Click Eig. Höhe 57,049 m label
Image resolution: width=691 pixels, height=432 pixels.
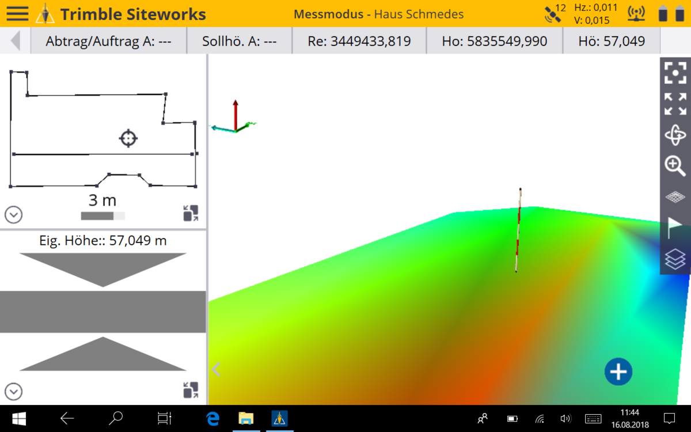pyautogui.click(x=102, y=241)
